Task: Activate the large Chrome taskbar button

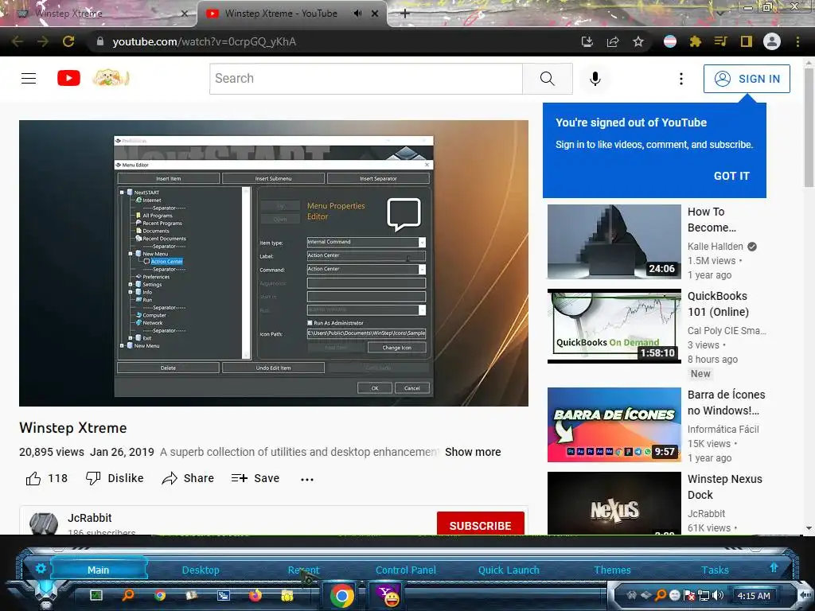Action: point(342,595)
